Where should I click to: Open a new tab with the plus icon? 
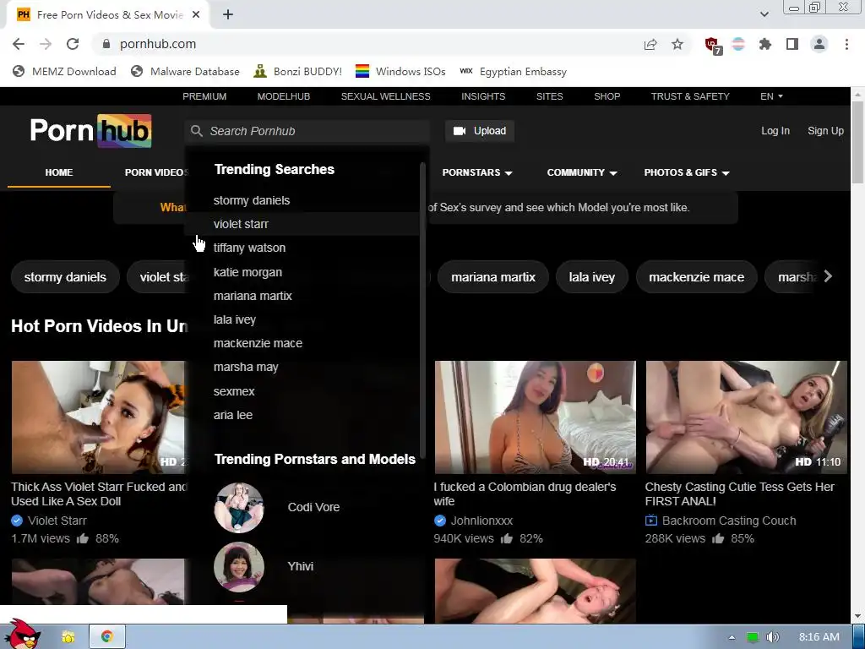pyautogui.click(x=228, y=15)
